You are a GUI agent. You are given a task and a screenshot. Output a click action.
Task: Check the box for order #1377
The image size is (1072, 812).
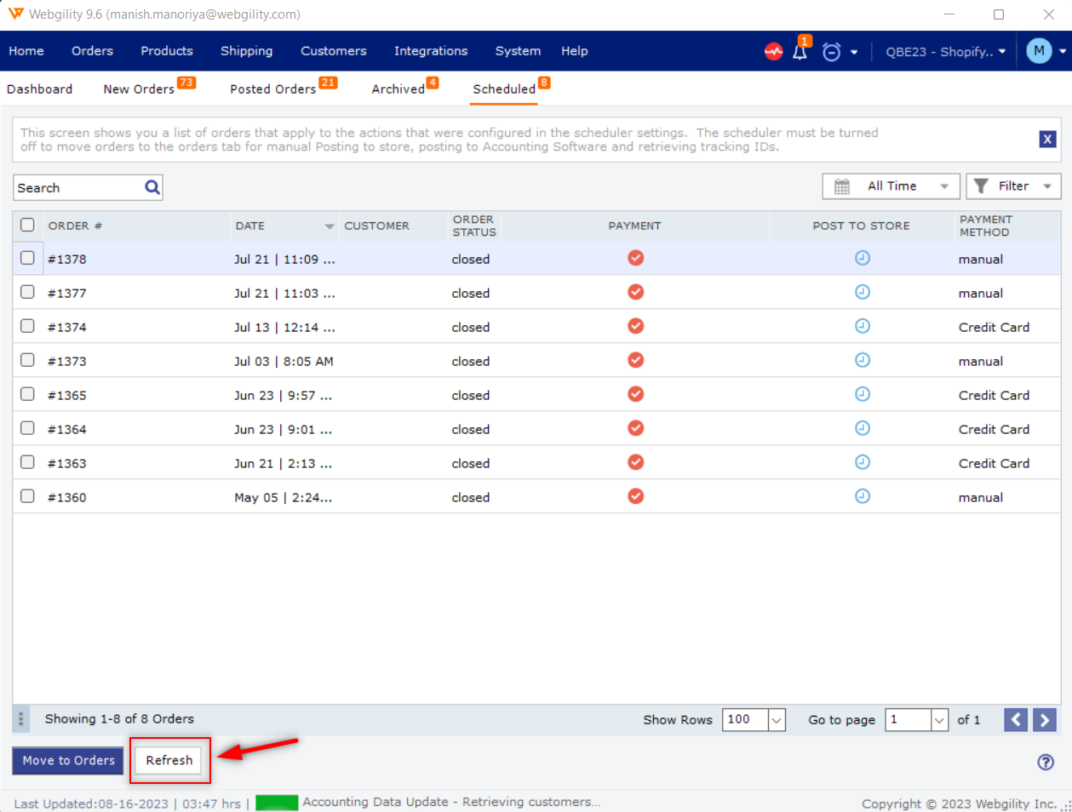[x=27, y=292]
